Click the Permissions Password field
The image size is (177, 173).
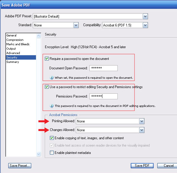point(103,96)
